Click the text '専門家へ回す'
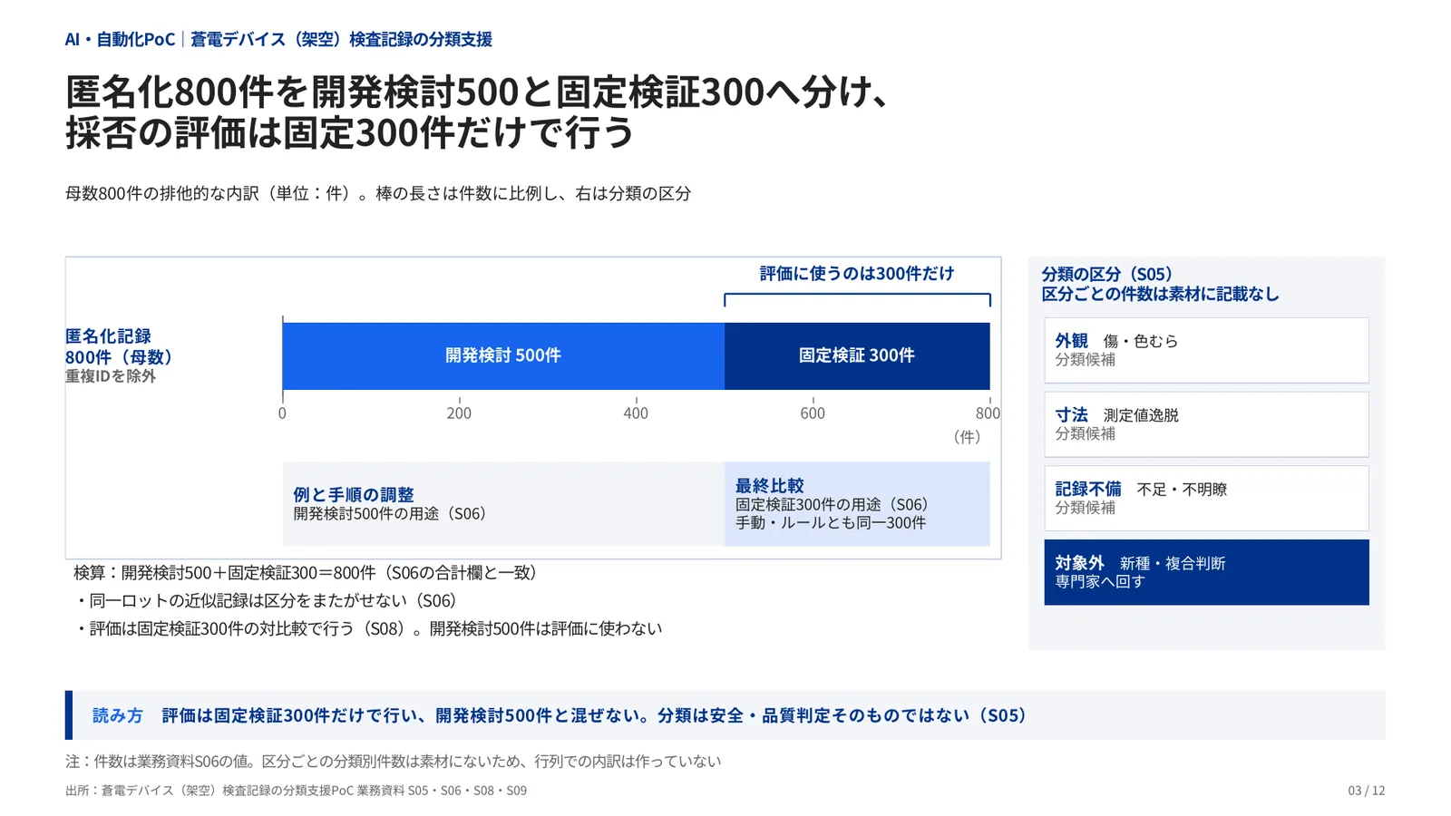This screenshot has width=1451, height=816. coord(1100,582)
